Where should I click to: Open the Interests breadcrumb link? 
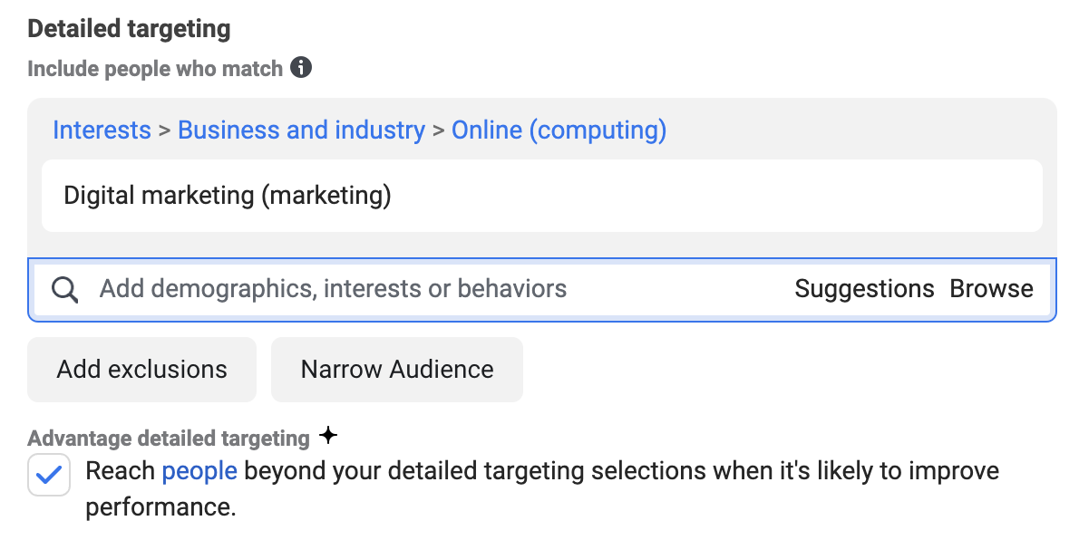pyautogui.click(x=102, y=130)
